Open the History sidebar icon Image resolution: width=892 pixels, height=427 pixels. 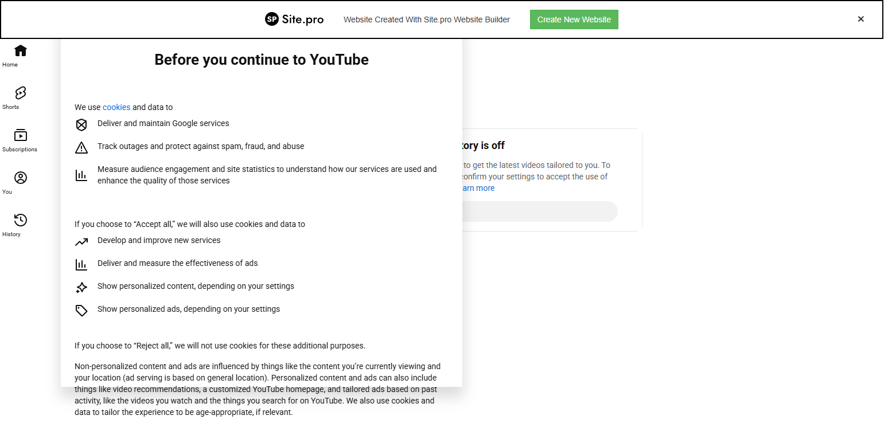pos(21,220)
